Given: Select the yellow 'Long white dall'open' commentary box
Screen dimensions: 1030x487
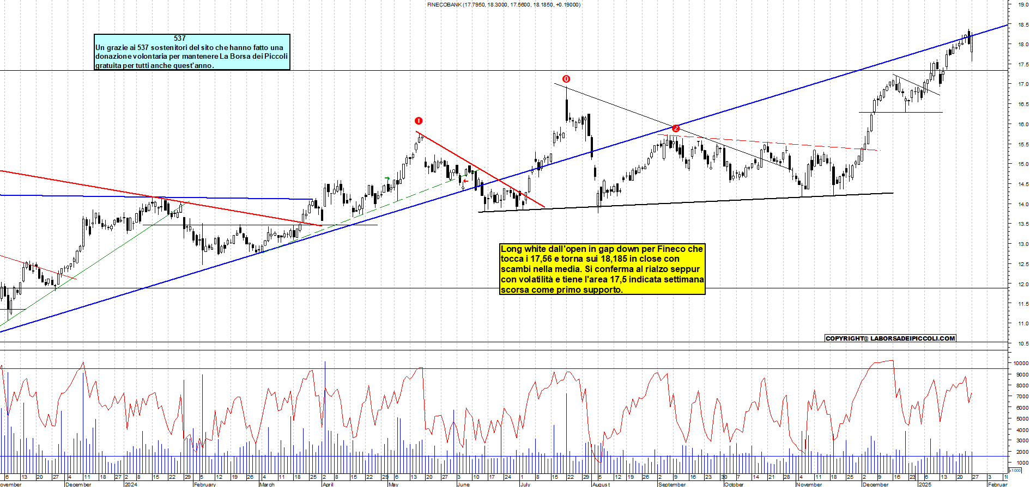Looking at the screenshot, I should 602,269.
